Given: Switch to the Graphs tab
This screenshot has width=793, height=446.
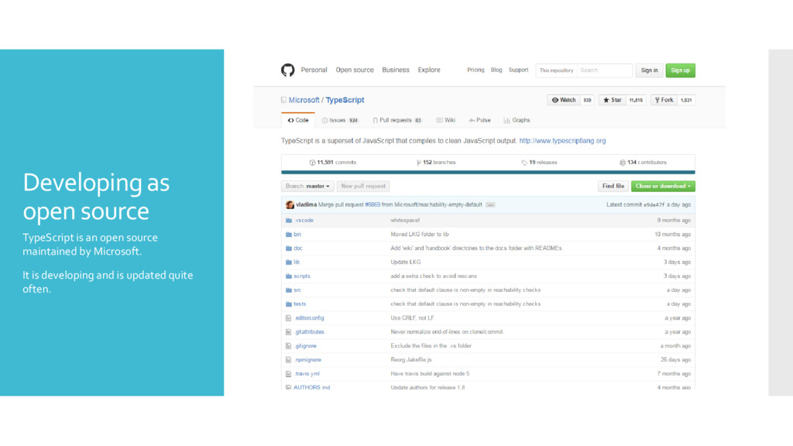Looking at the screenshot, I should (x=517, y=120).
